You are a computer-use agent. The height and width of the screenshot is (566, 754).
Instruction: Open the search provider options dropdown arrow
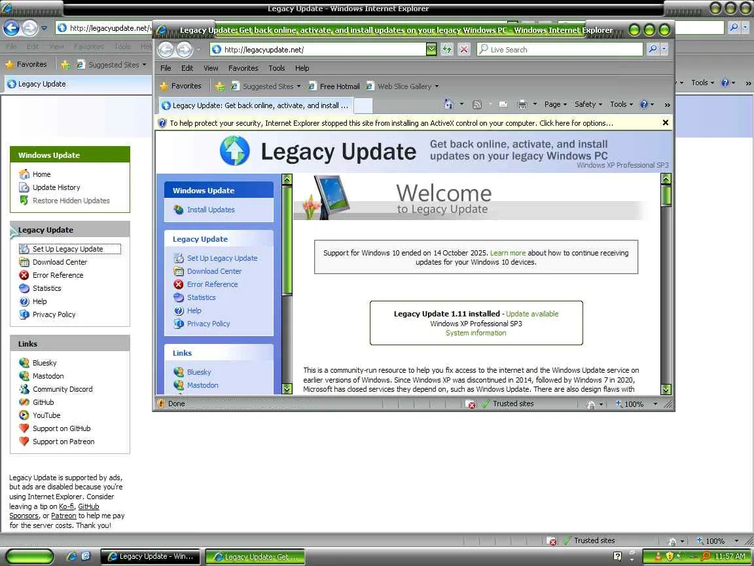pos(664,49)
